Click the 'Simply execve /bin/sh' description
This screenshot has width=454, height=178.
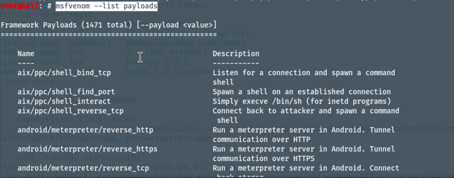302,101
